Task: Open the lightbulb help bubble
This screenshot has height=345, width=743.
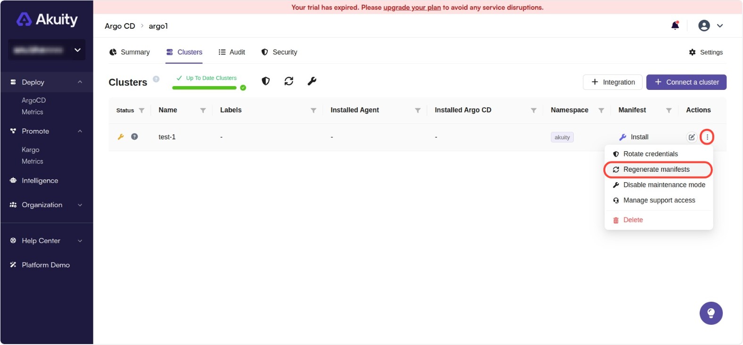Action: (x=711, y=313)
